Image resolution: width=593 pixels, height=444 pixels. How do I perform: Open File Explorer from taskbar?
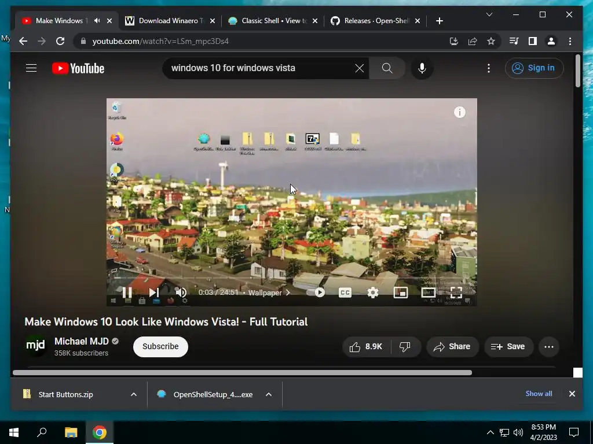pyautogui.click(x=71, y=432)
